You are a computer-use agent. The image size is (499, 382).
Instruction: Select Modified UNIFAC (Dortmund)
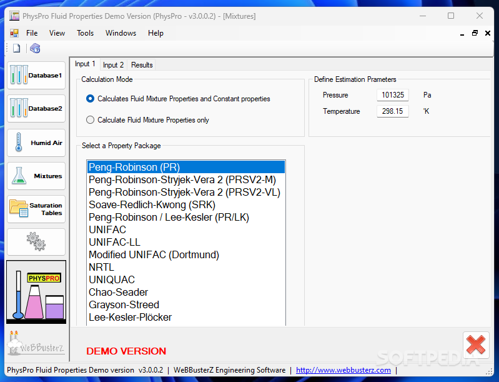click(x=186, y=254)
